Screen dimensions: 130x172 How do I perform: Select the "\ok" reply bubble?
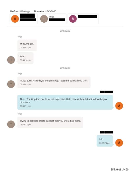pyautogui.click(x=105, y=141)
